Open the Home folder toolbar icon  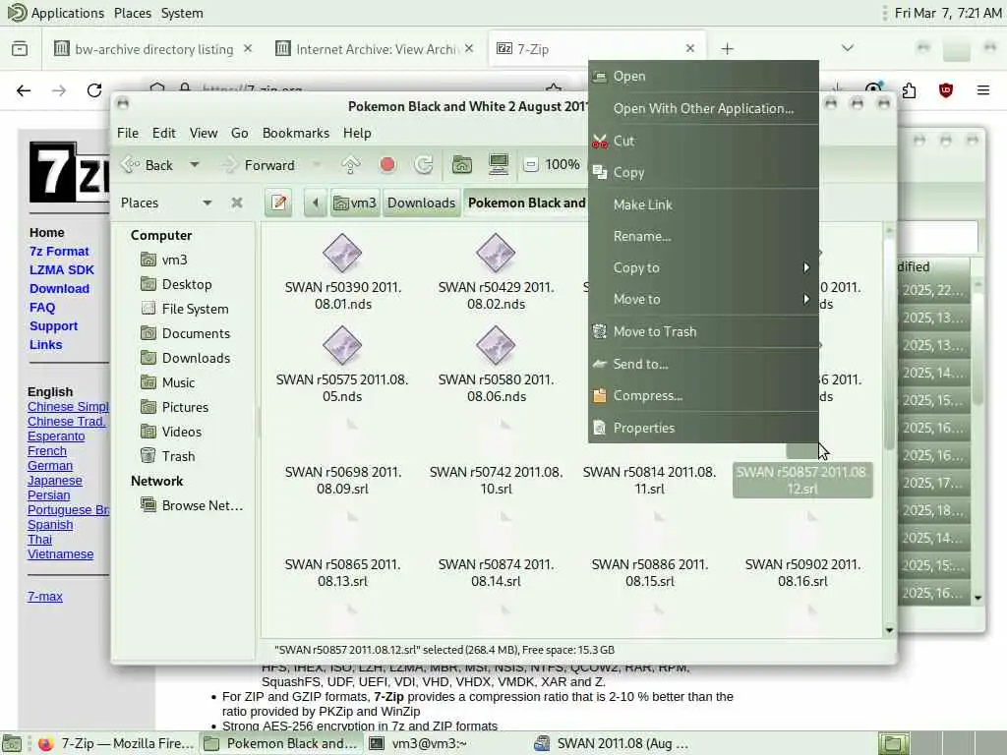click(x=462, y=165)
